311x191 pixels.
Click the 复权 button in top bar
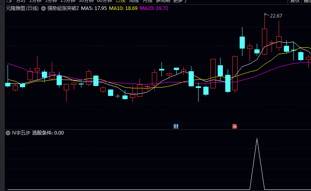[x=295, y=1]
